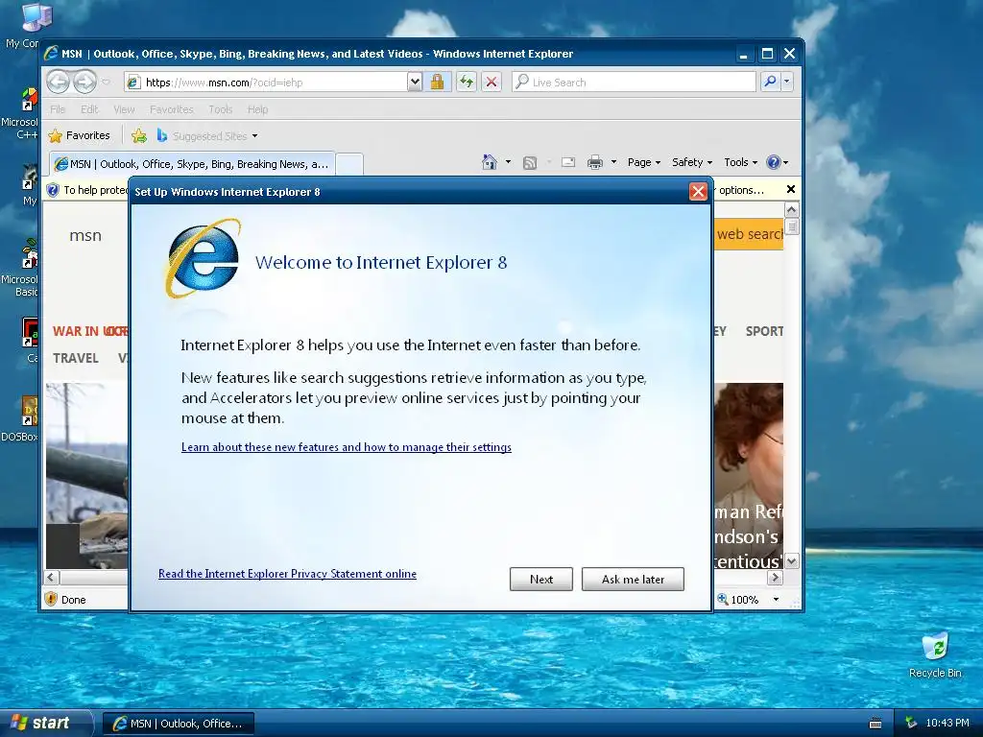The width and height of the screenshot is (983, 737).
Task: Open the Suggested Sites dropdown
Action: pos(207,135)
